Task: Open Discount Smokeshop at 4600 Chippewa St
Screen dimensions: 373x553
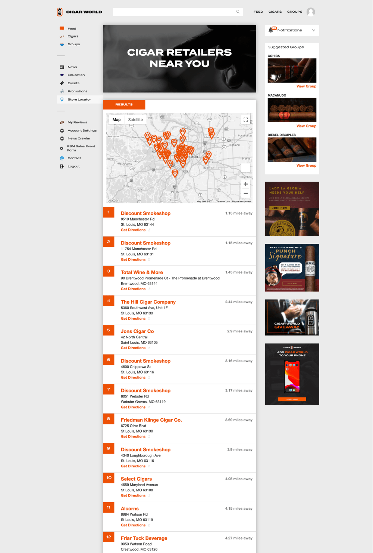Action: 145,361
